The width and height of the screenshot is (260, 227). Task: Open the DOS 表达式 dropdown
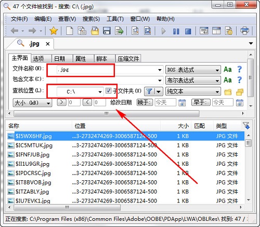193,70
